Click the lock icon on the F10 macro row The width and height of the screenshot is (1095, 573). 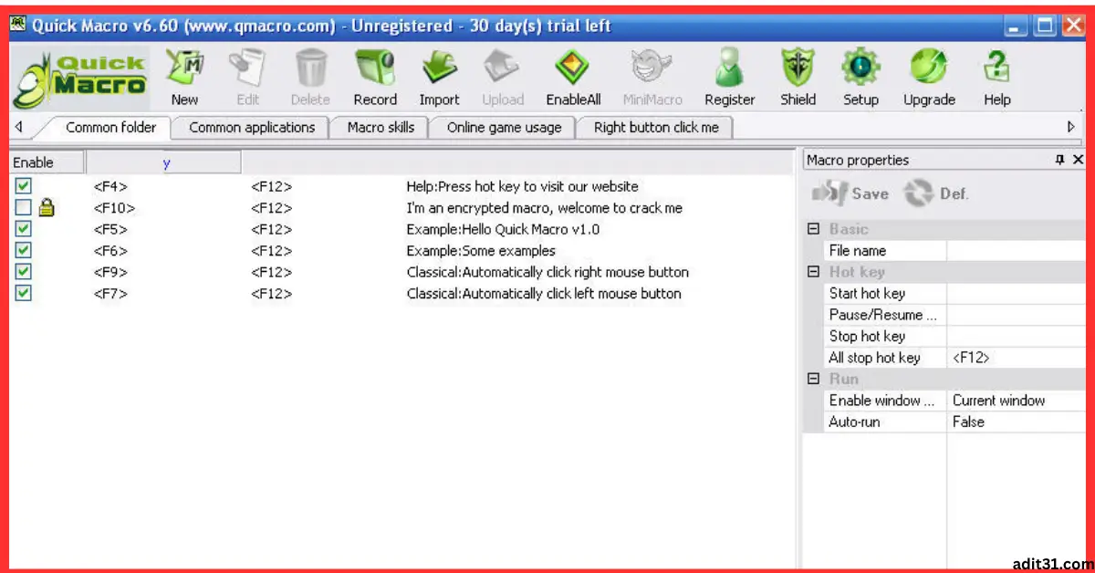click(x=46, y=208)
